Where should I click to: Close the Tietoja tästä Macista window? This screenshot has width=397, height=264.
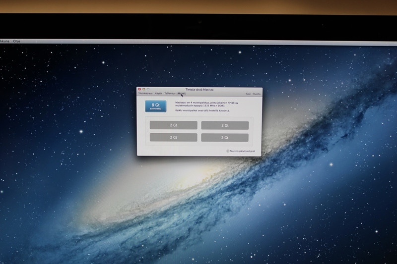(x=139, y=89)
